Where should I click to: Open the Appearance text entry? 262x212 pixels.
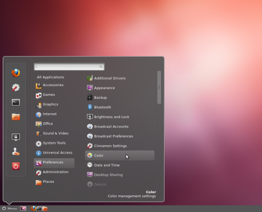[104, 88]
